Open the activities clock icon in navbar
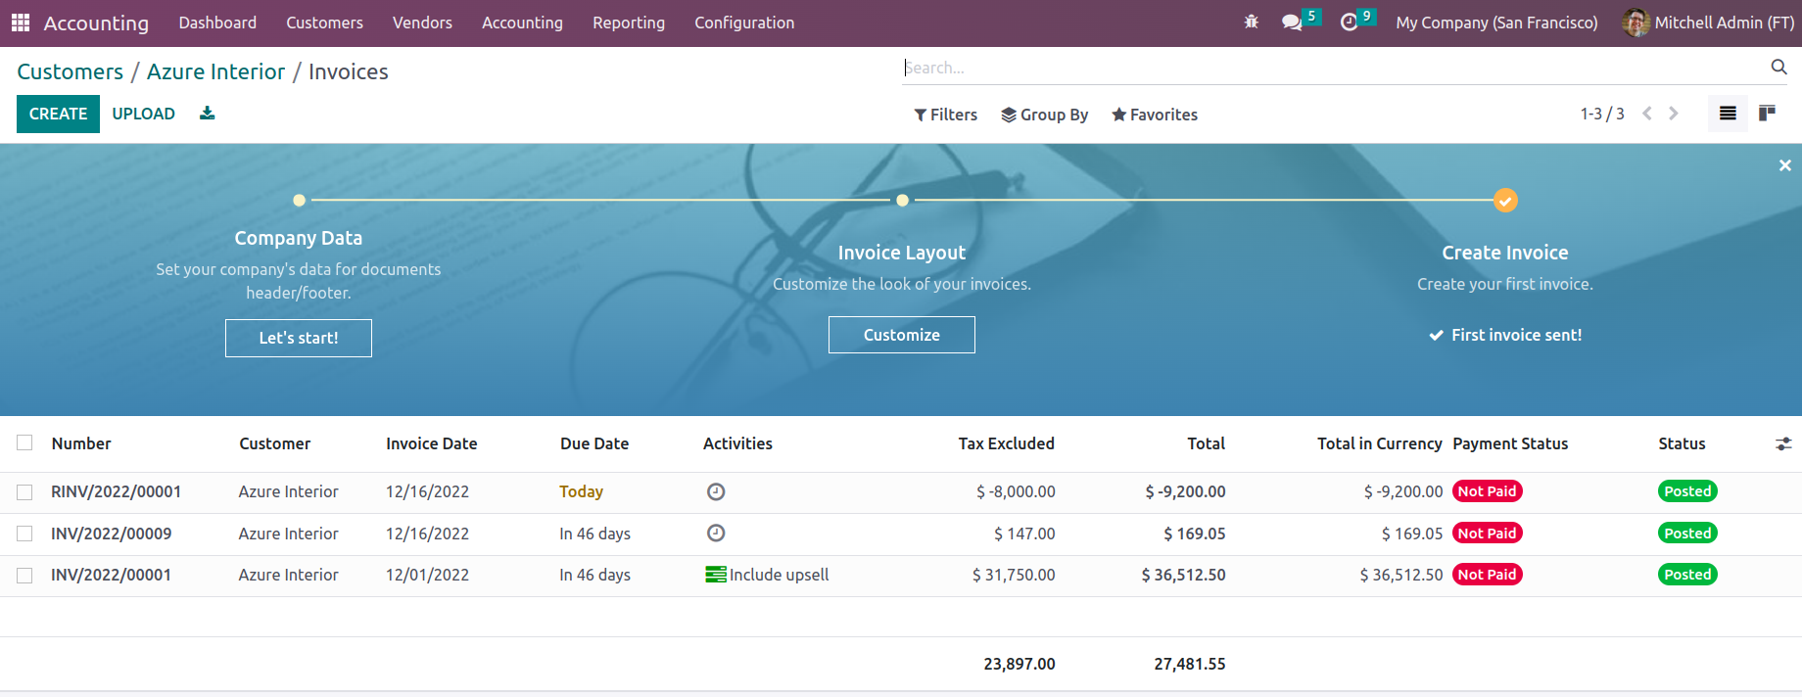1802x697 pixels. pyautogui.click(x=1349, y=22)
